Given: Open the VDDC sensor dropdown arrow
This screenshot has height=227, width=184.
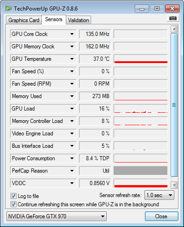Looking at the screenshot, I should 72,183.
